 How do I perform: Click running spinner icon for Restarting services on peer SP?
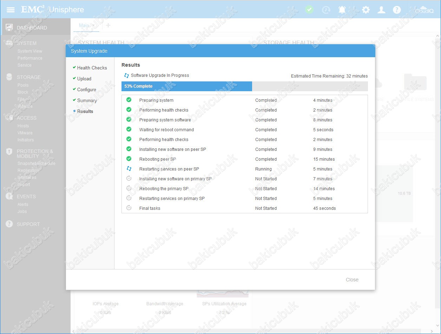pos(129,169)
